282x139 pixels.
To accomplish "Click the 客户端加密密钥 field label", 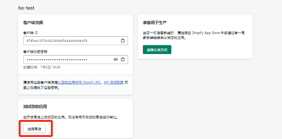I will [35, 52].
